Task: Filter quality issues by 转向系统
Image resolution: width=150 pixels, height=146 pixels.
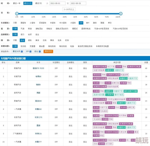Action: (x=52, y=46)
